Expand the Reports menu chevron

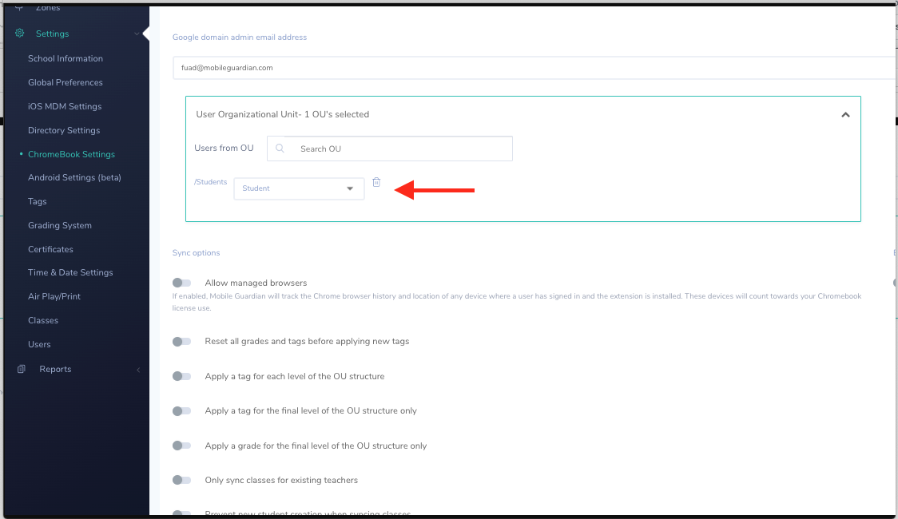[x=138, y=370]
